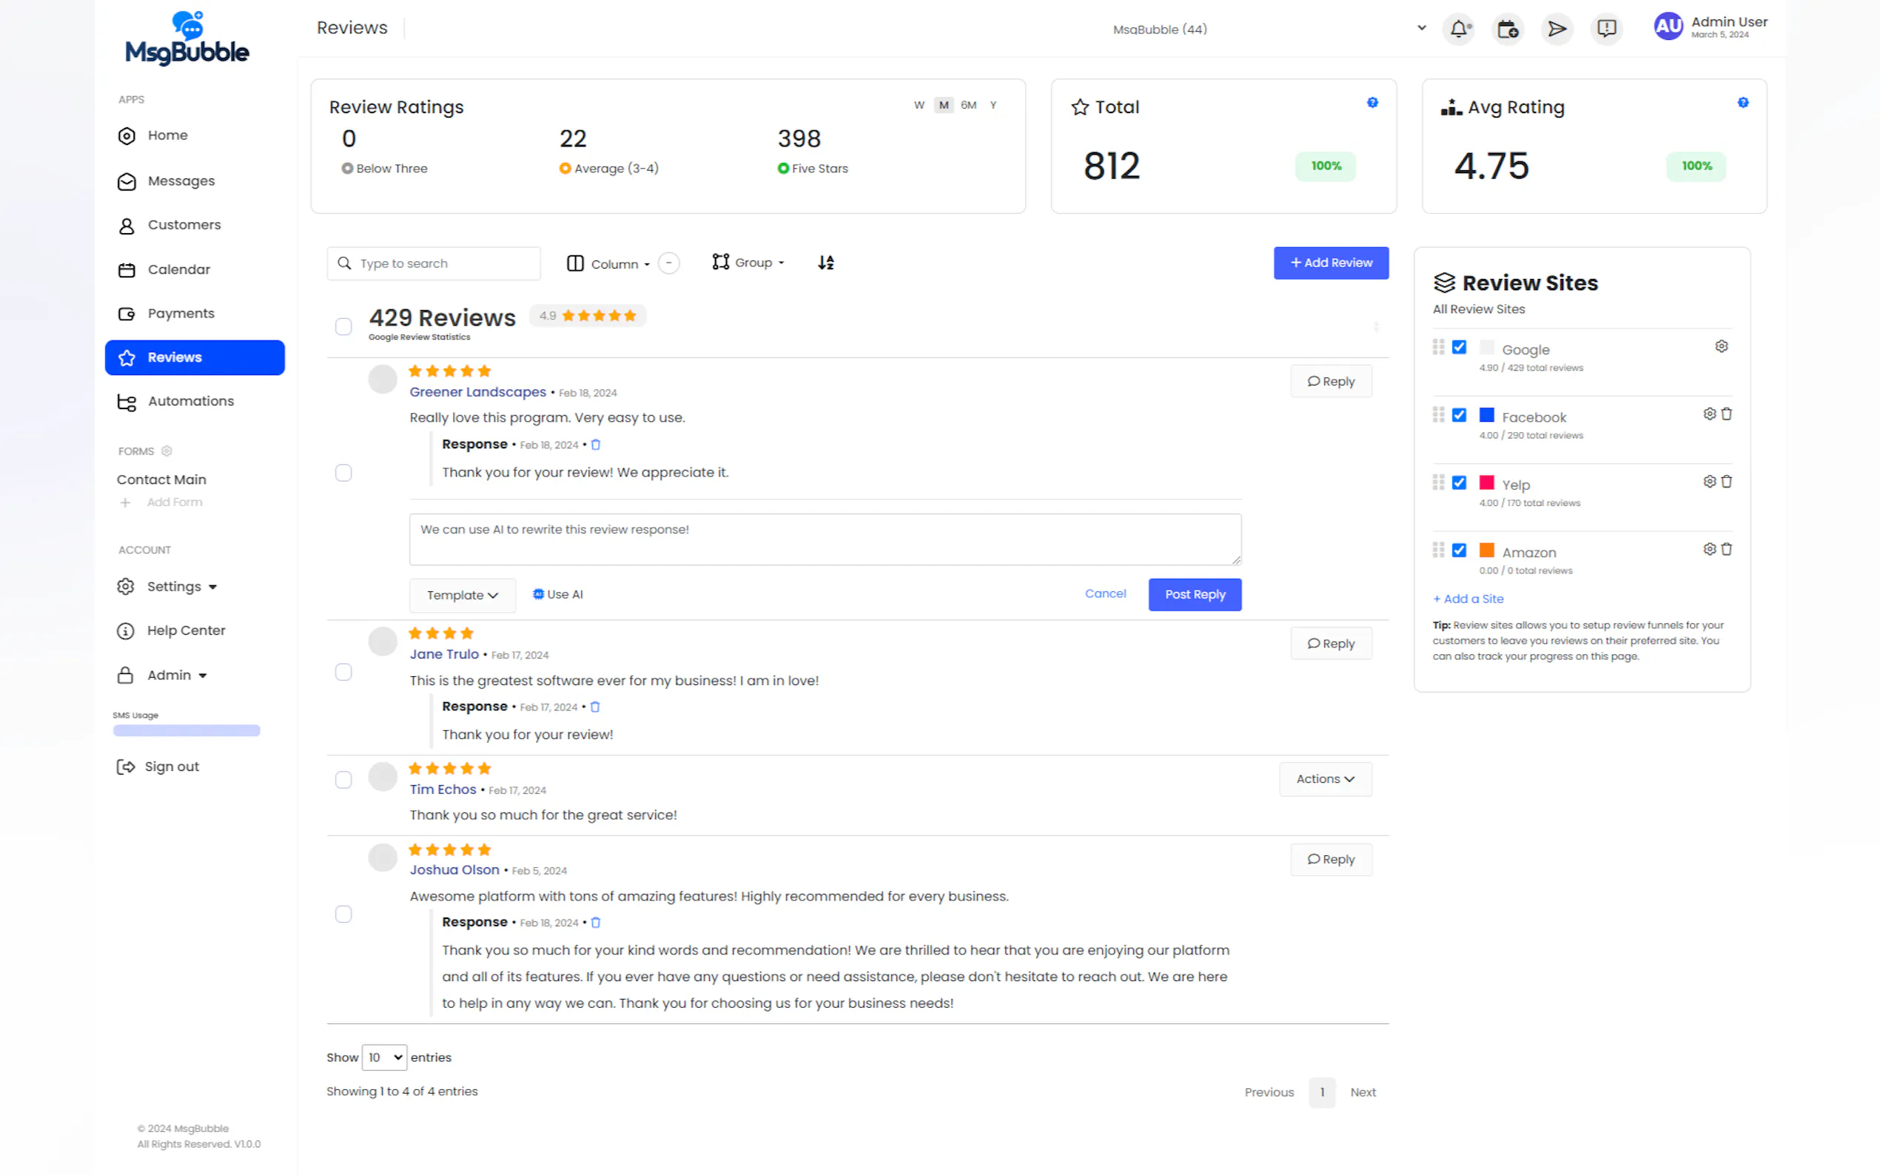Click the Post Reply button
Viewport: 1880px width, 1175px height.
pos(1195,594)
